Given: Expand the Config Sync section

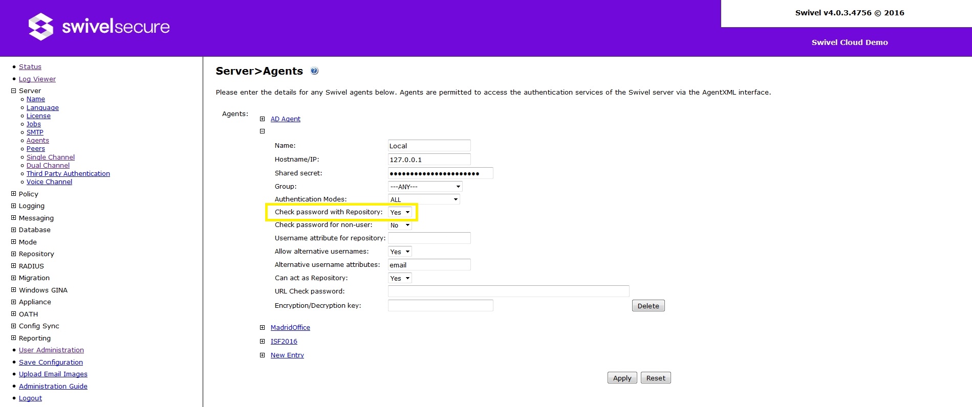Looking at the screenshot, I should (x=14, y=326).
